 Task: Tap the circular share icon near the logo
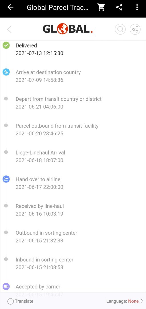pyautogui.click(x=135, y=29)
